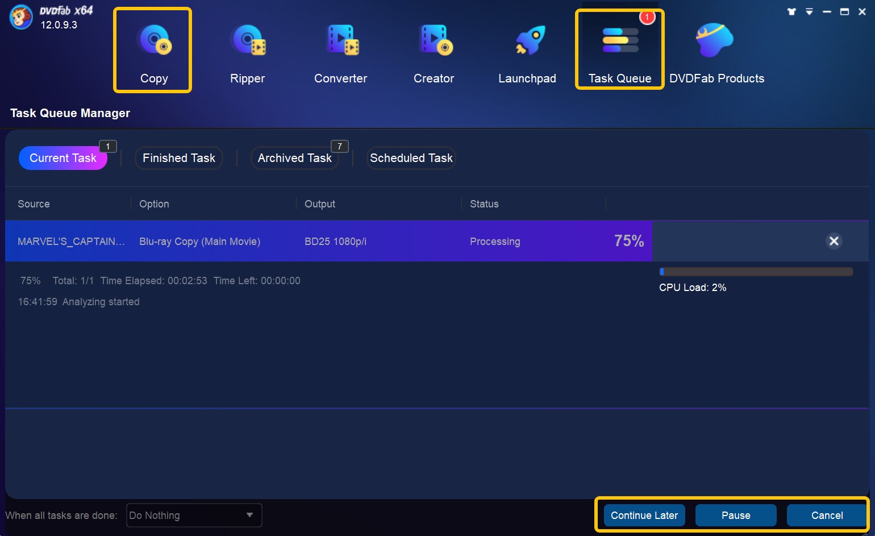
Task: Minimize the DVDFab window
Action: click(x=827, y=11)
